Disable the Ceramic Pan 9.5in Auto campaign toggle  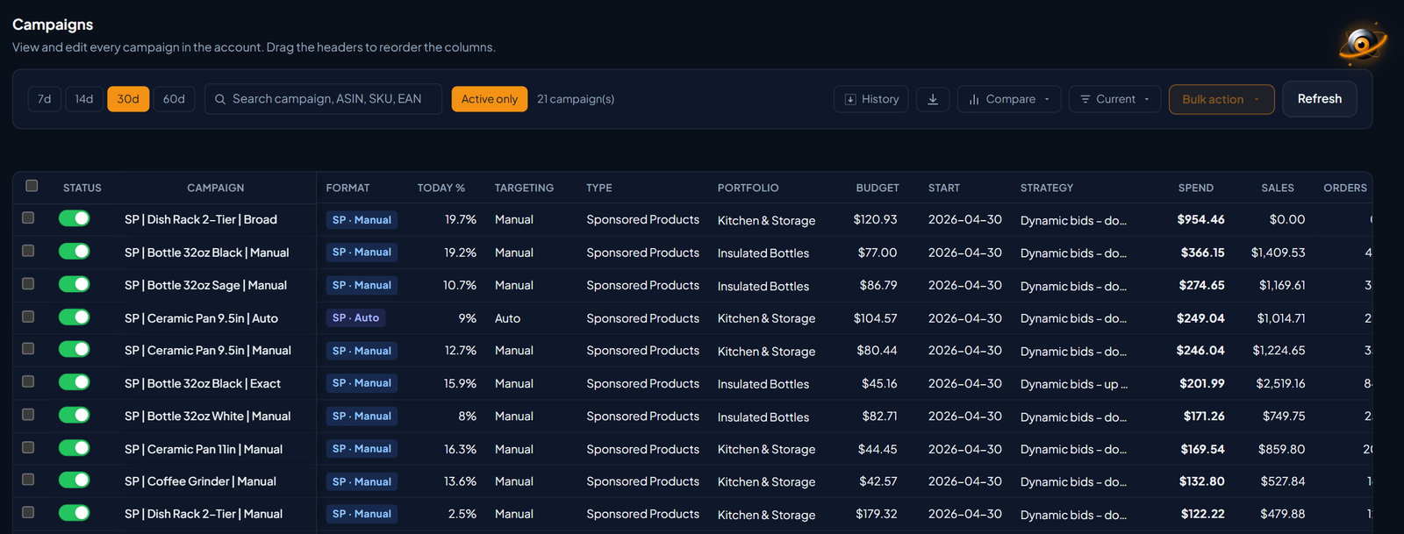[x=75, y=317]
